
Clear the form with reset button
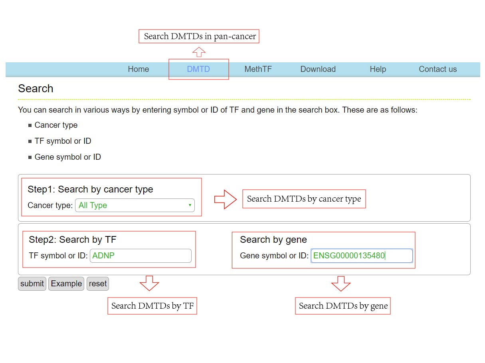pyautogui.click(x=98, y=284)
